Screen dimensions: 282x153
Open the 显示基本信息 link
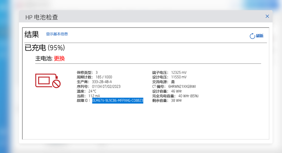click(x=57, y=34)
